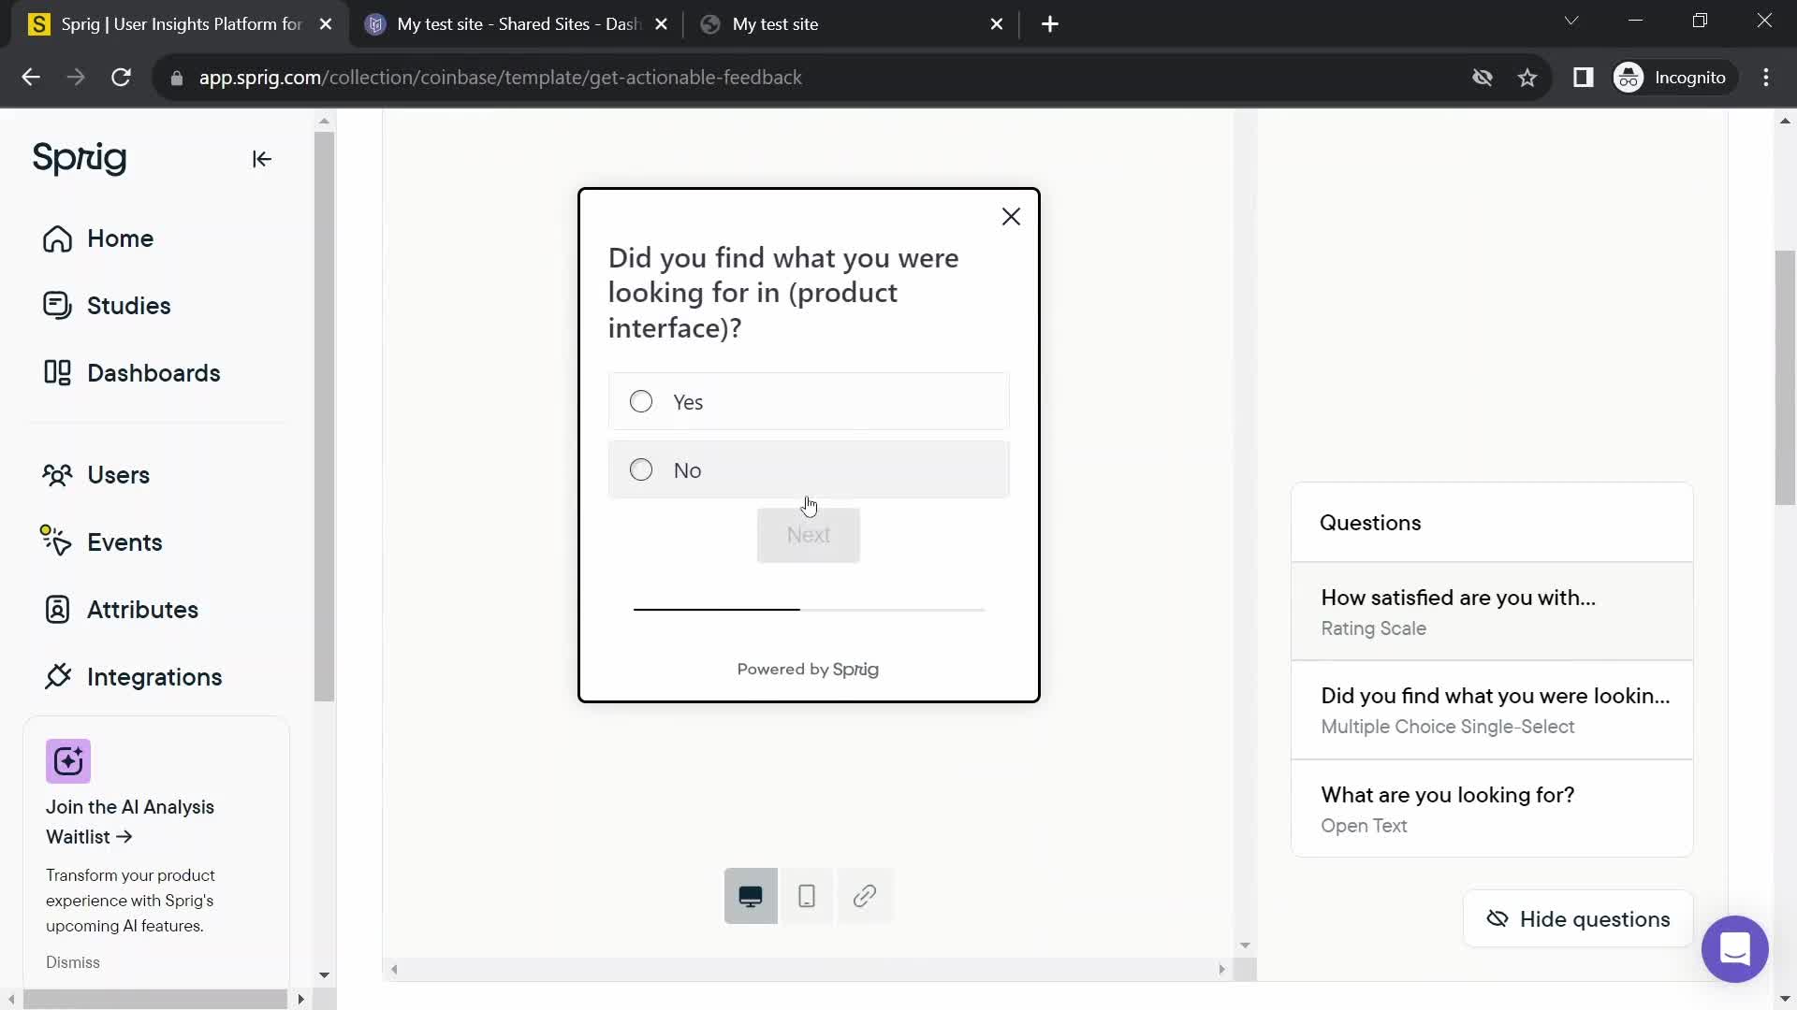This screenshot has width=1797, height=1010.
Task: Open the Home page
Action: (x=120, y=238)
